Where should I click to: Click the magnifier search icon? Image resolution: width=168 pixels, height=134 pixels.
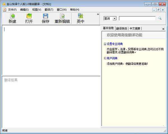click(x=160, y=18)
